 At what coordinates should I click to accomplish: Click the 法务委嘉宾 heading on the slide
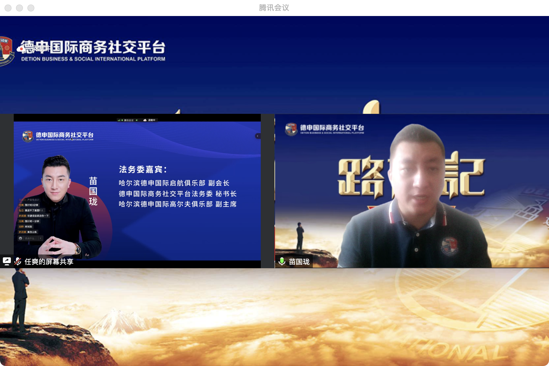point(143,170)
